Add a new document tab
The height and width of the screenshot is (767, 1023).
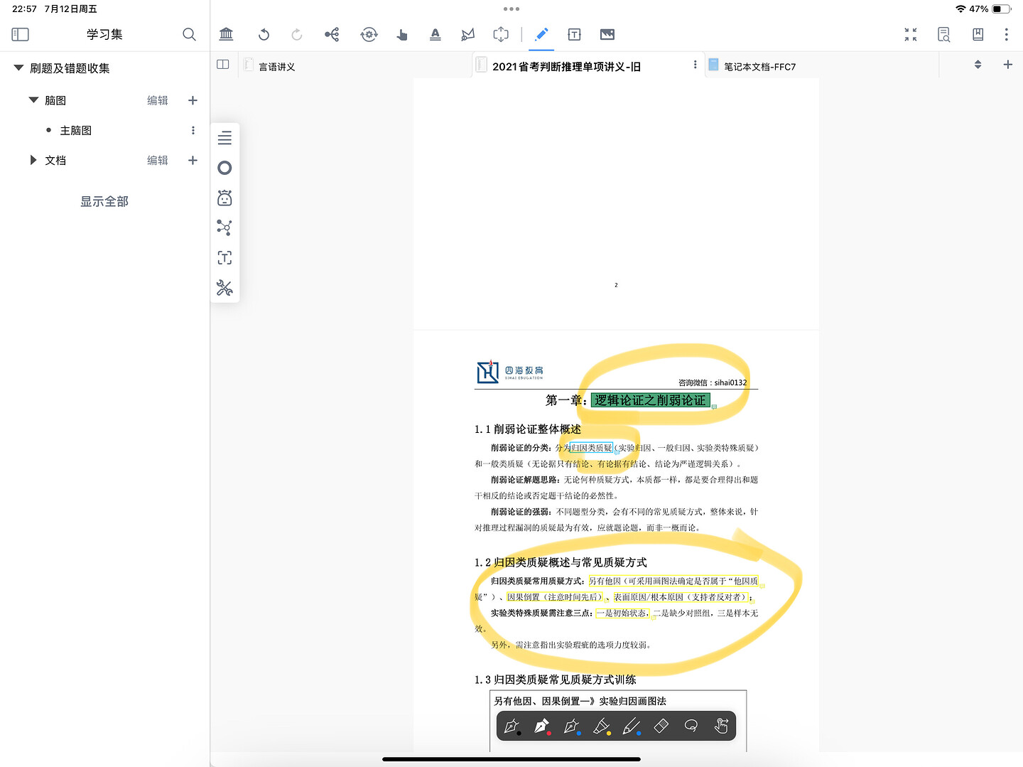[x=1007, y=65]
